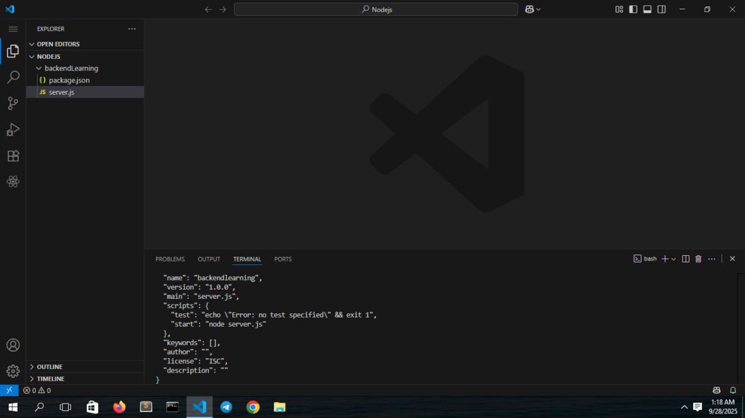
Task: Open the Copilot chat icon
Action: 529,9
